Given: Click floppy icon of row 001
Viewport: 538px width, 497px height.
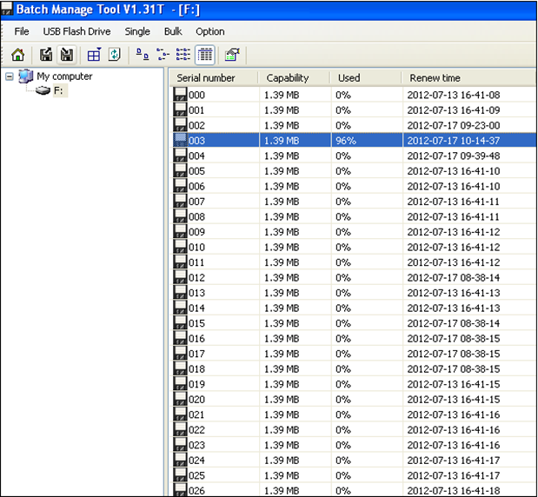Looking at the screenshot, I should (180, 109).
